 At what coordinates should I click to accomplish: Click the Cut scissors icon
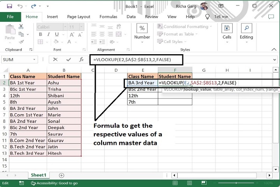tap(21, 26)
